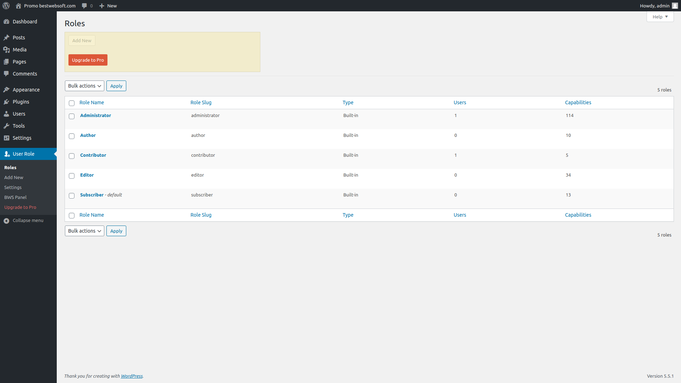Viewport: 681px width, 383px height.
Task: Navigate to Users management
Action: (x=19, y=113)
